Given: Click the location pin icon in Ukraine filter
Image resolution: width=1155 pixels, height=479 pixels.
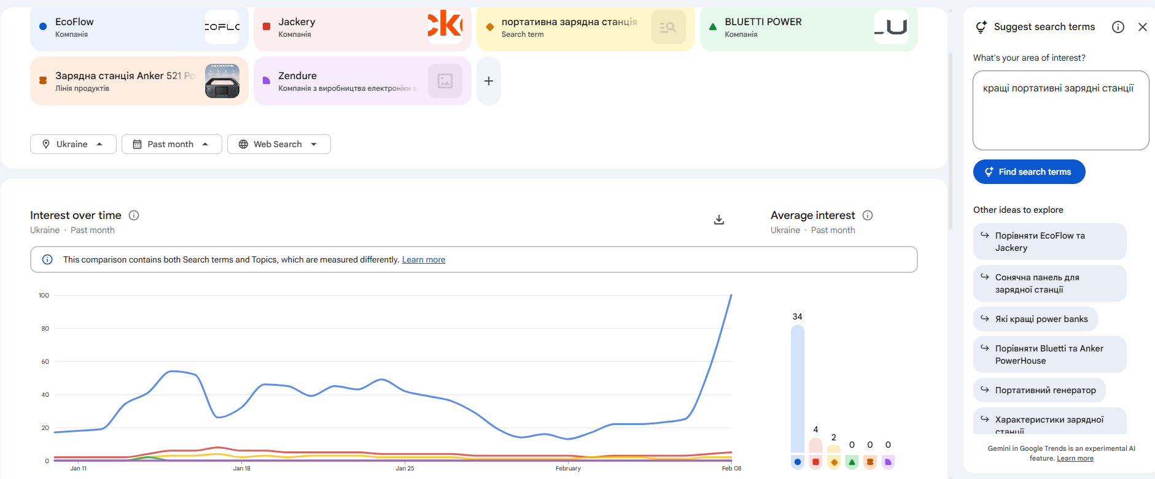Looking at the screenshot, I should click(46, 144).
